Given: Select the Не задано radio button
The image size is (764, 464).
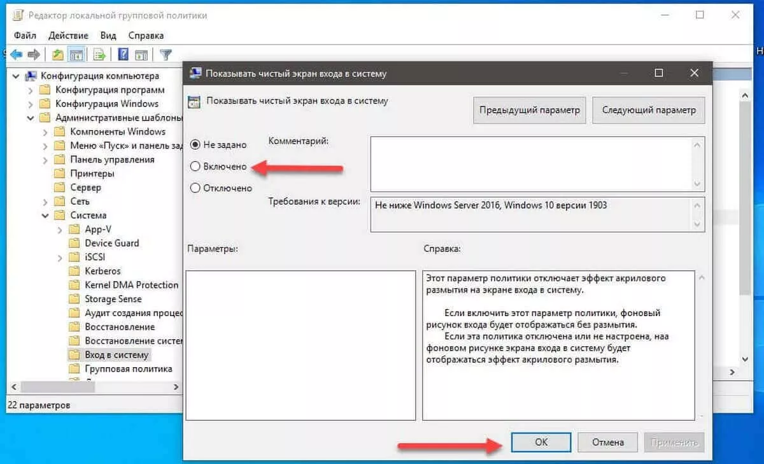Looking at the screenshot, I should tap(195, 145).
